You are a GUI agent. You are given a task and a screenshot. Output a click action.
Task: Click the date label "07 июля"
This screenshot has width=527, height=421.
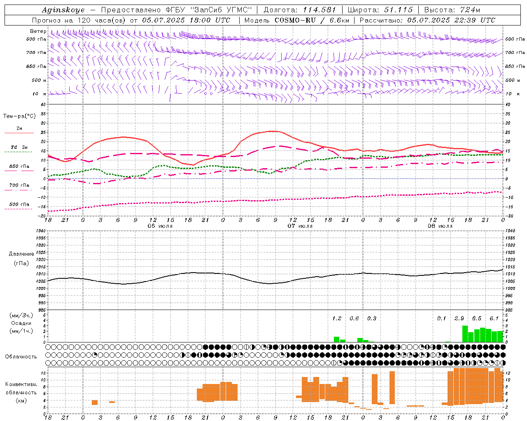[300, 226]
